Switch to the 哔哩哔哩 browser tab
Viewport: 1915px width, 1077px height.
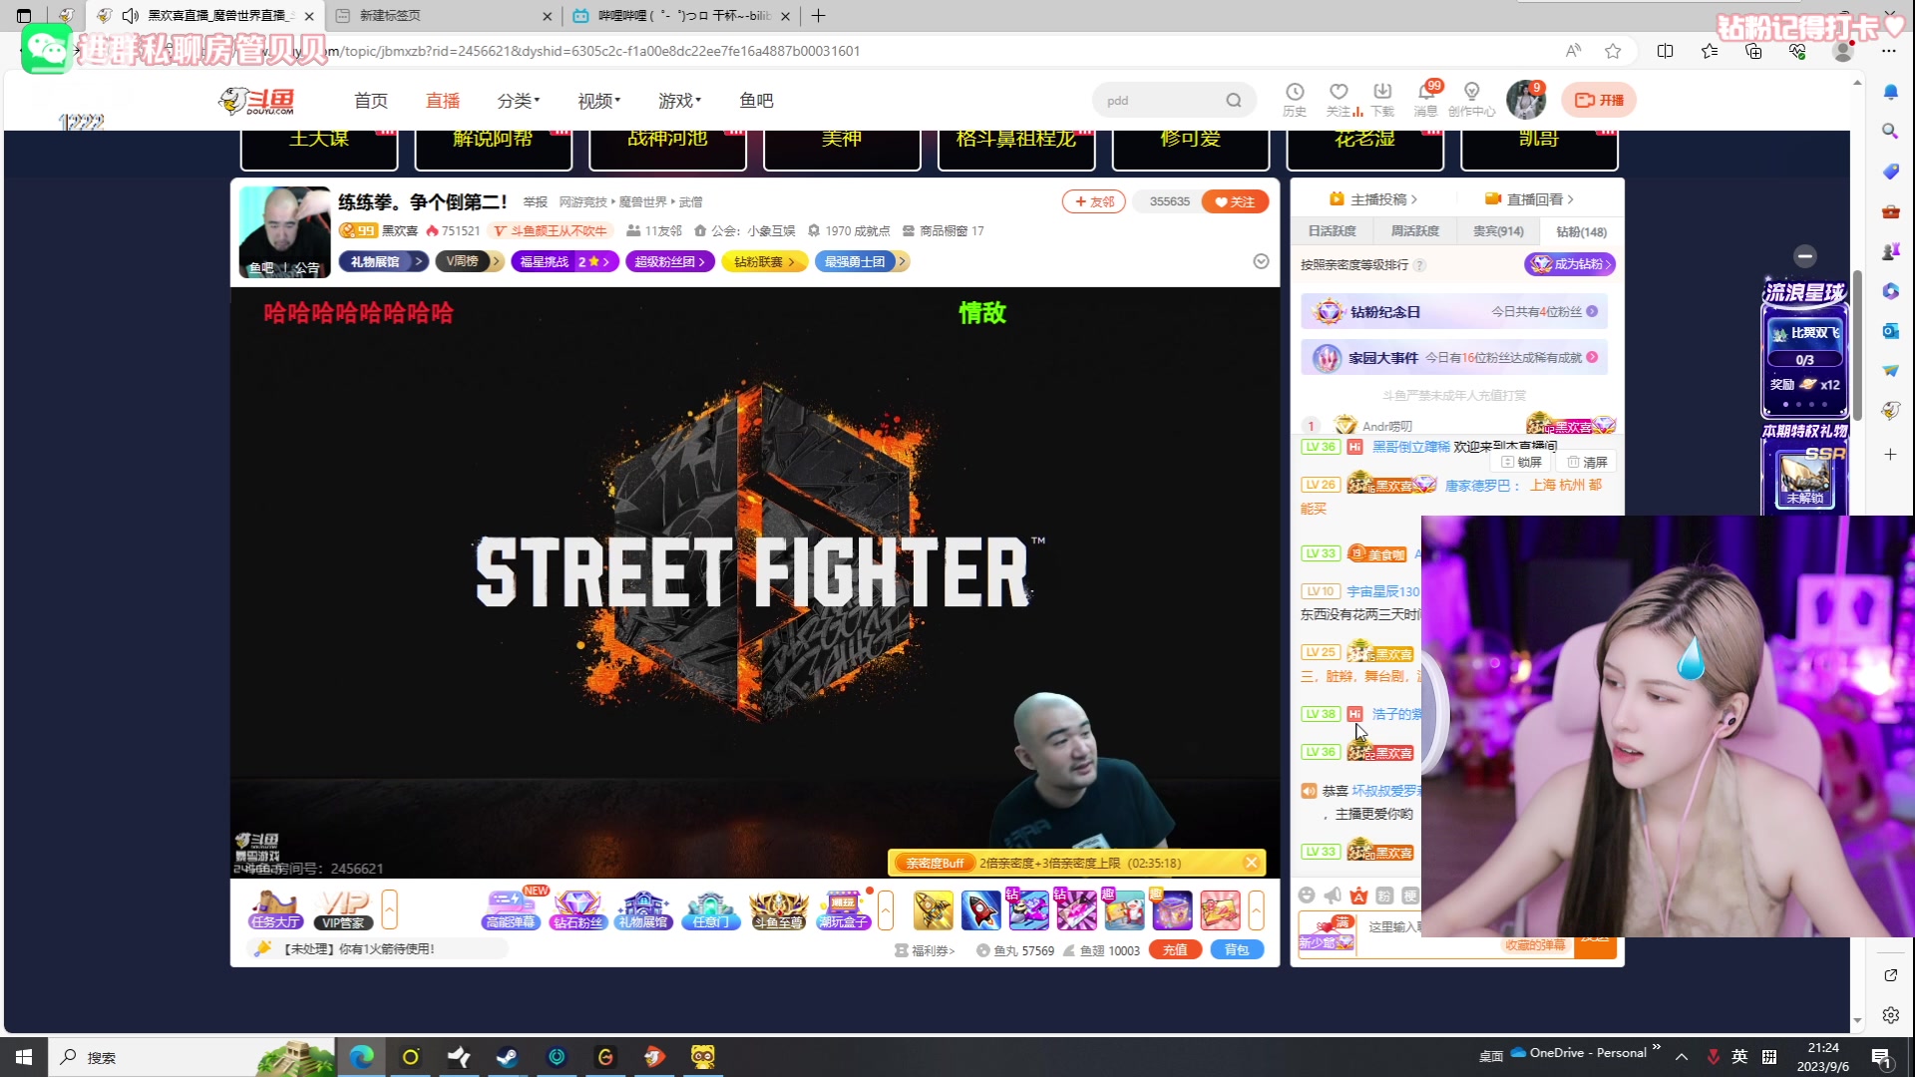(x=682, y=16)
